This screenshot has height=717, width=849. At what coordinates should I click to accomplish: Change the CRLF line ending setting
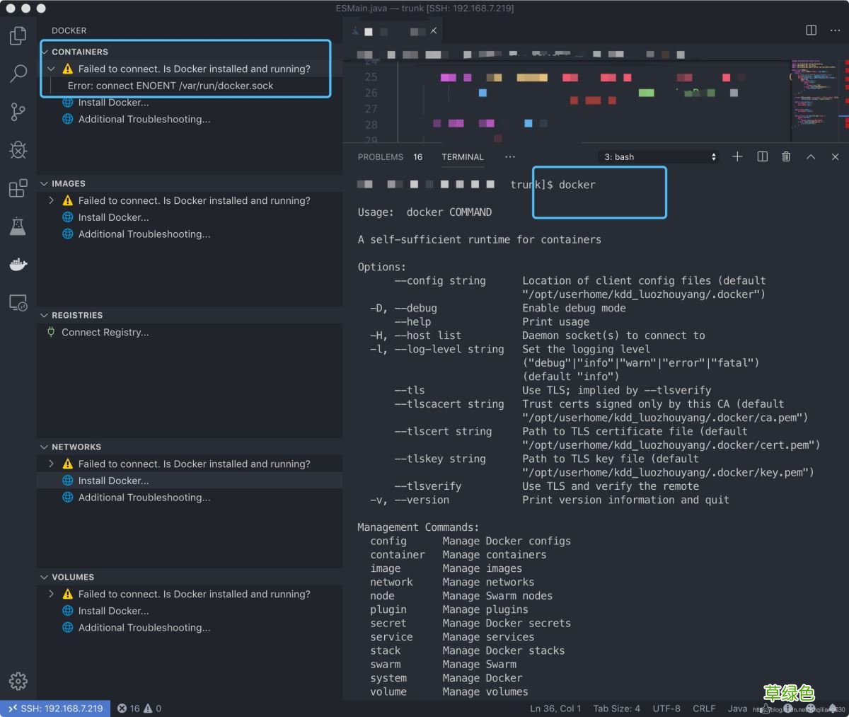click(x=704, y=708)
